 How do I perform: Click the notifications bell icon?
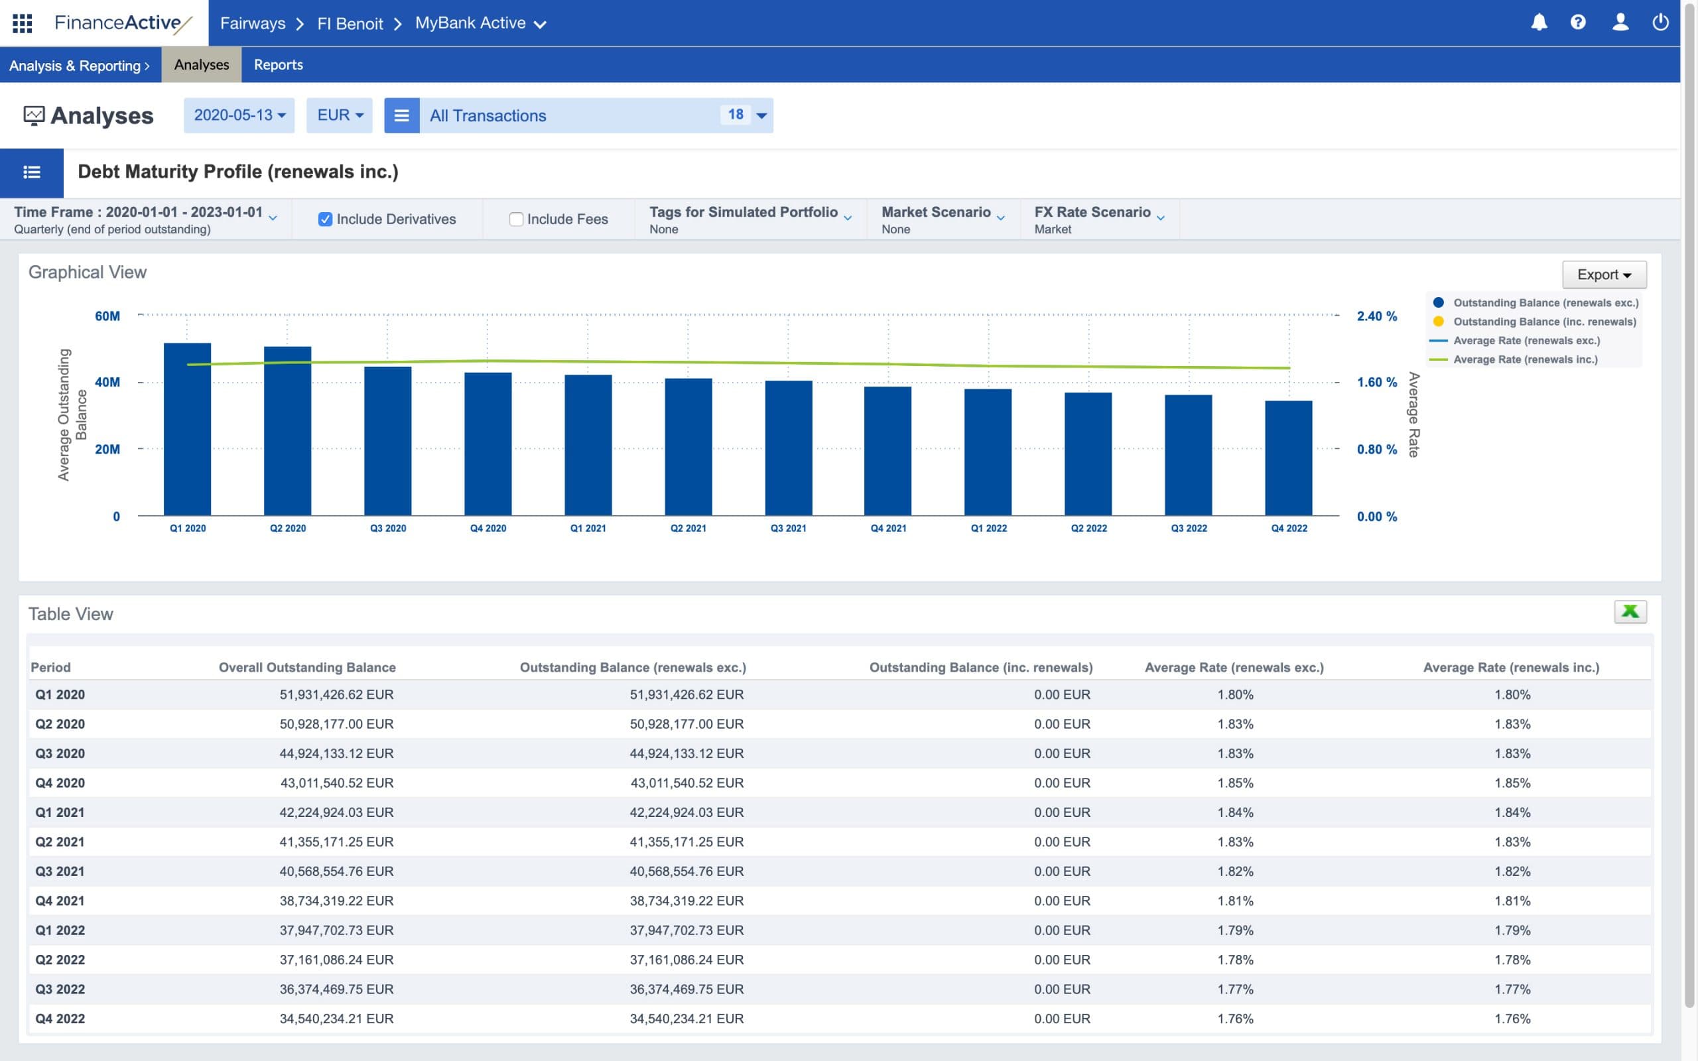(1539, 23)
